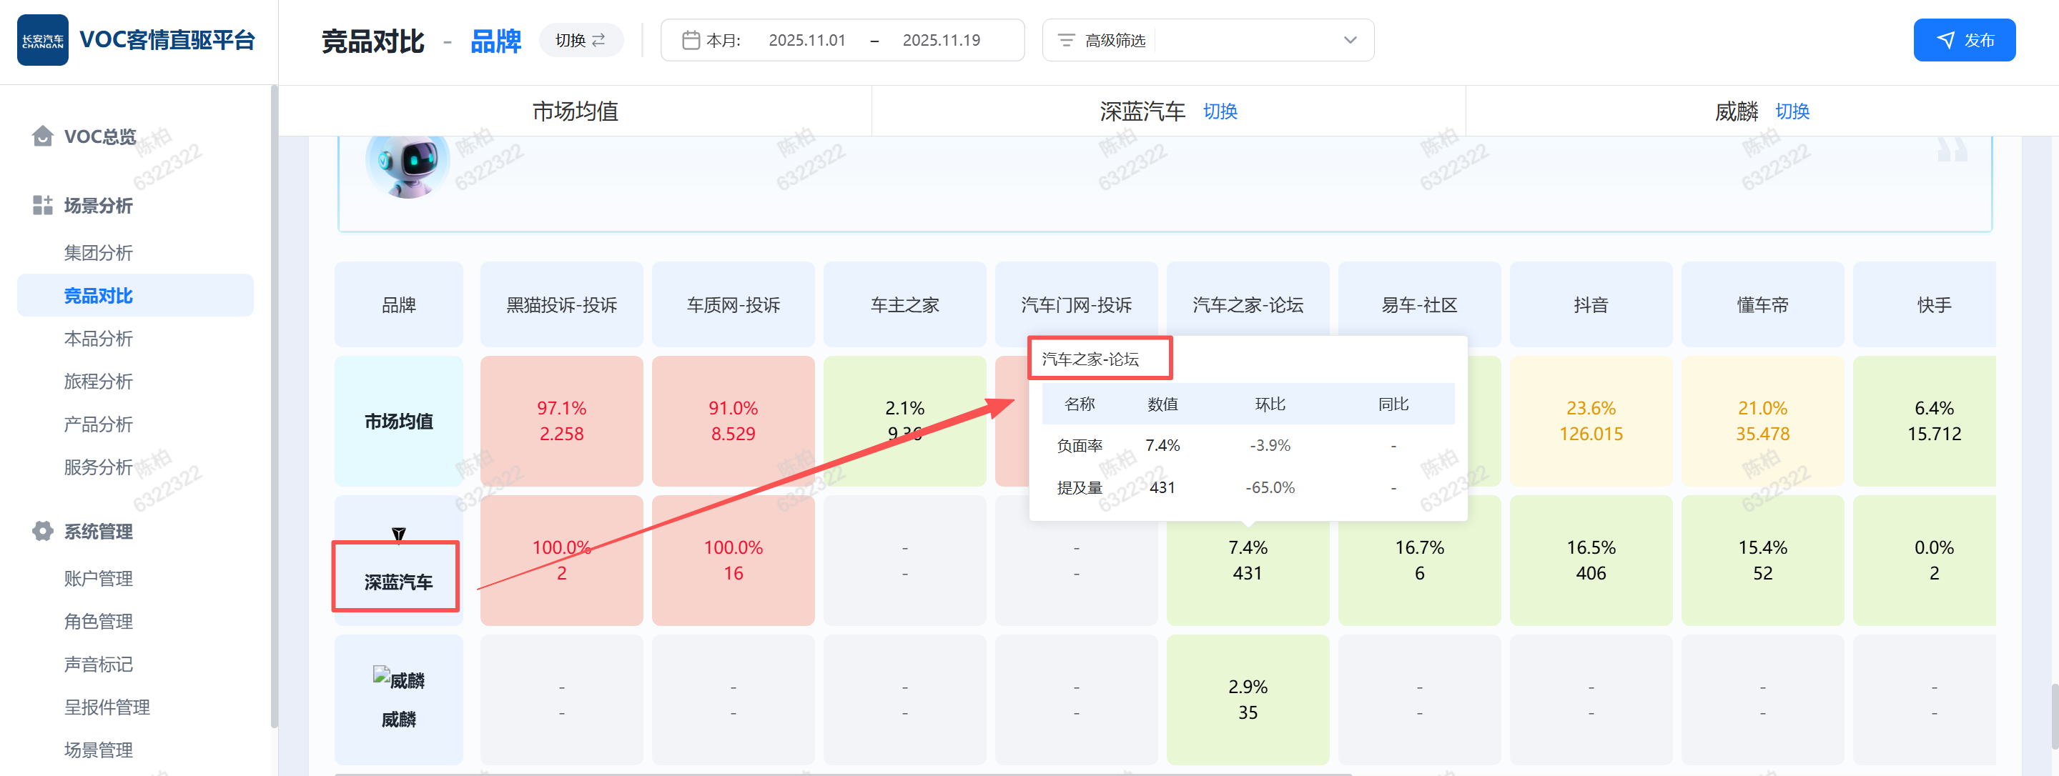Open 本品分析 in sidebar menu
2059x776 pixels.
(99, 339)
